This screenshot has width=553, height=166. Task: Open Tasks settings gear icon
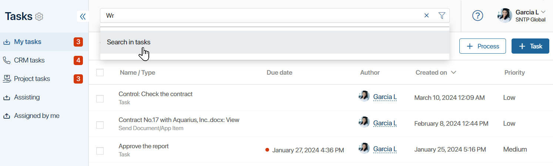[39, 17]
